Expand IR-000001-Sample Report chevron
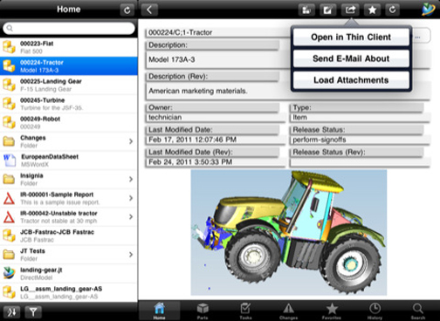 [x=131, y=198]
